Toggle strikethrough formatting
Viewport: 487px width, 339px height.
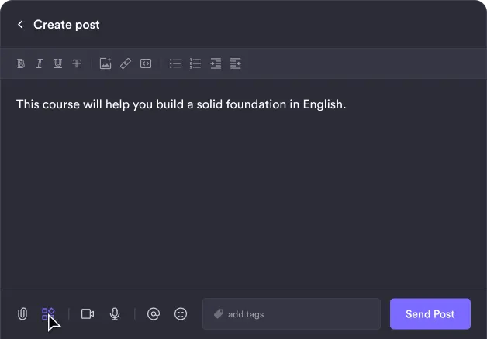[x=77, y=63]
